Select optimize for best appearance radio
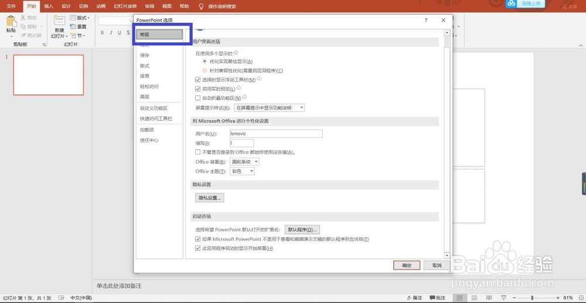 coord(205,61)
